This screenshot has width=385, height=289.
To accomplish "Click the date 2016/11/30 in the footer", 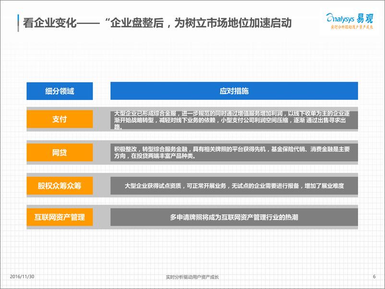I will click(x=22, y=277).
